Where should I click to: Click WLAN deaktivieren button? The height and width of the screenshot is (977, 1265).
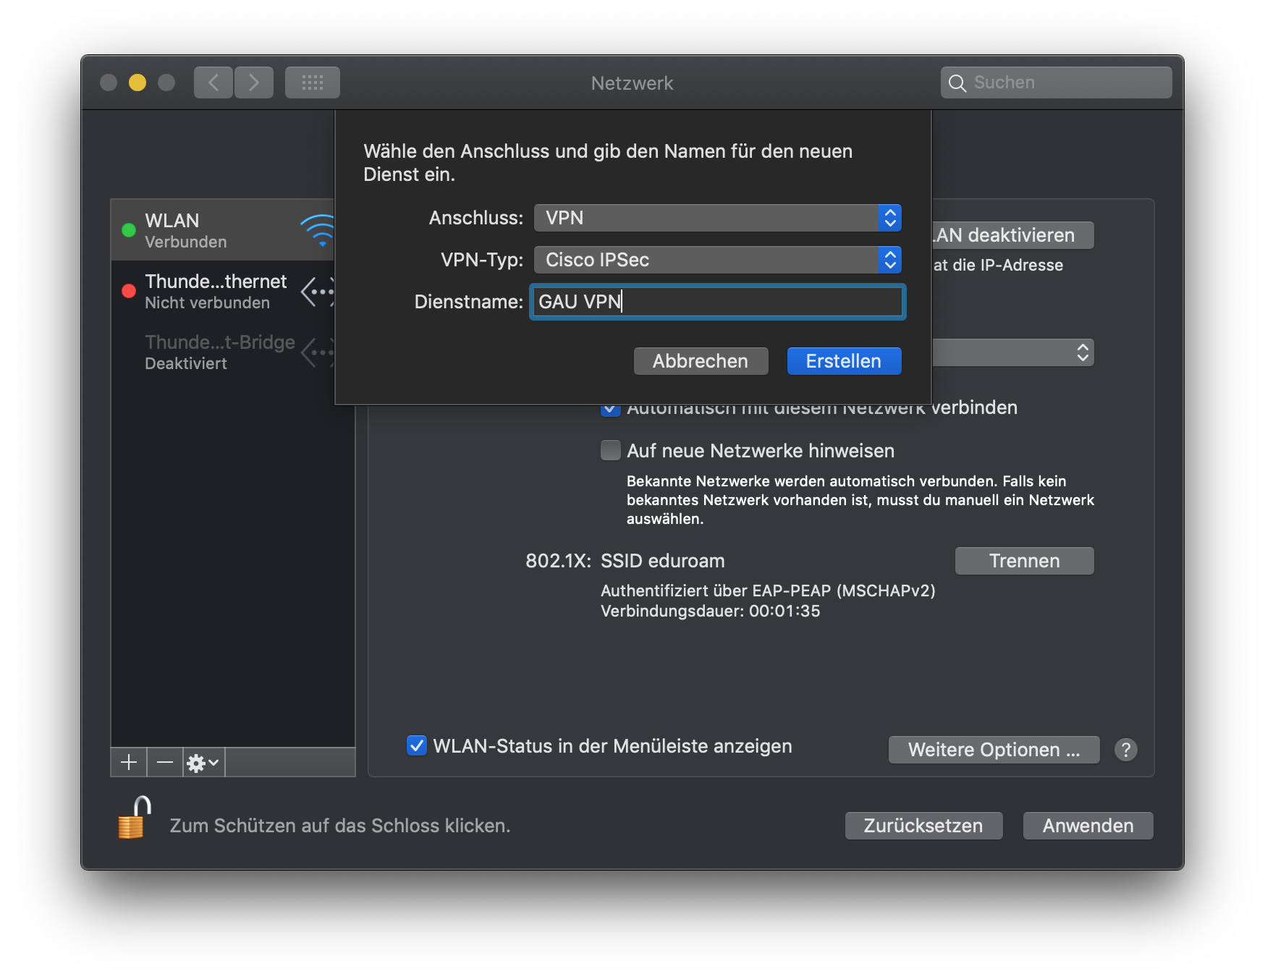coord(1013,235)
